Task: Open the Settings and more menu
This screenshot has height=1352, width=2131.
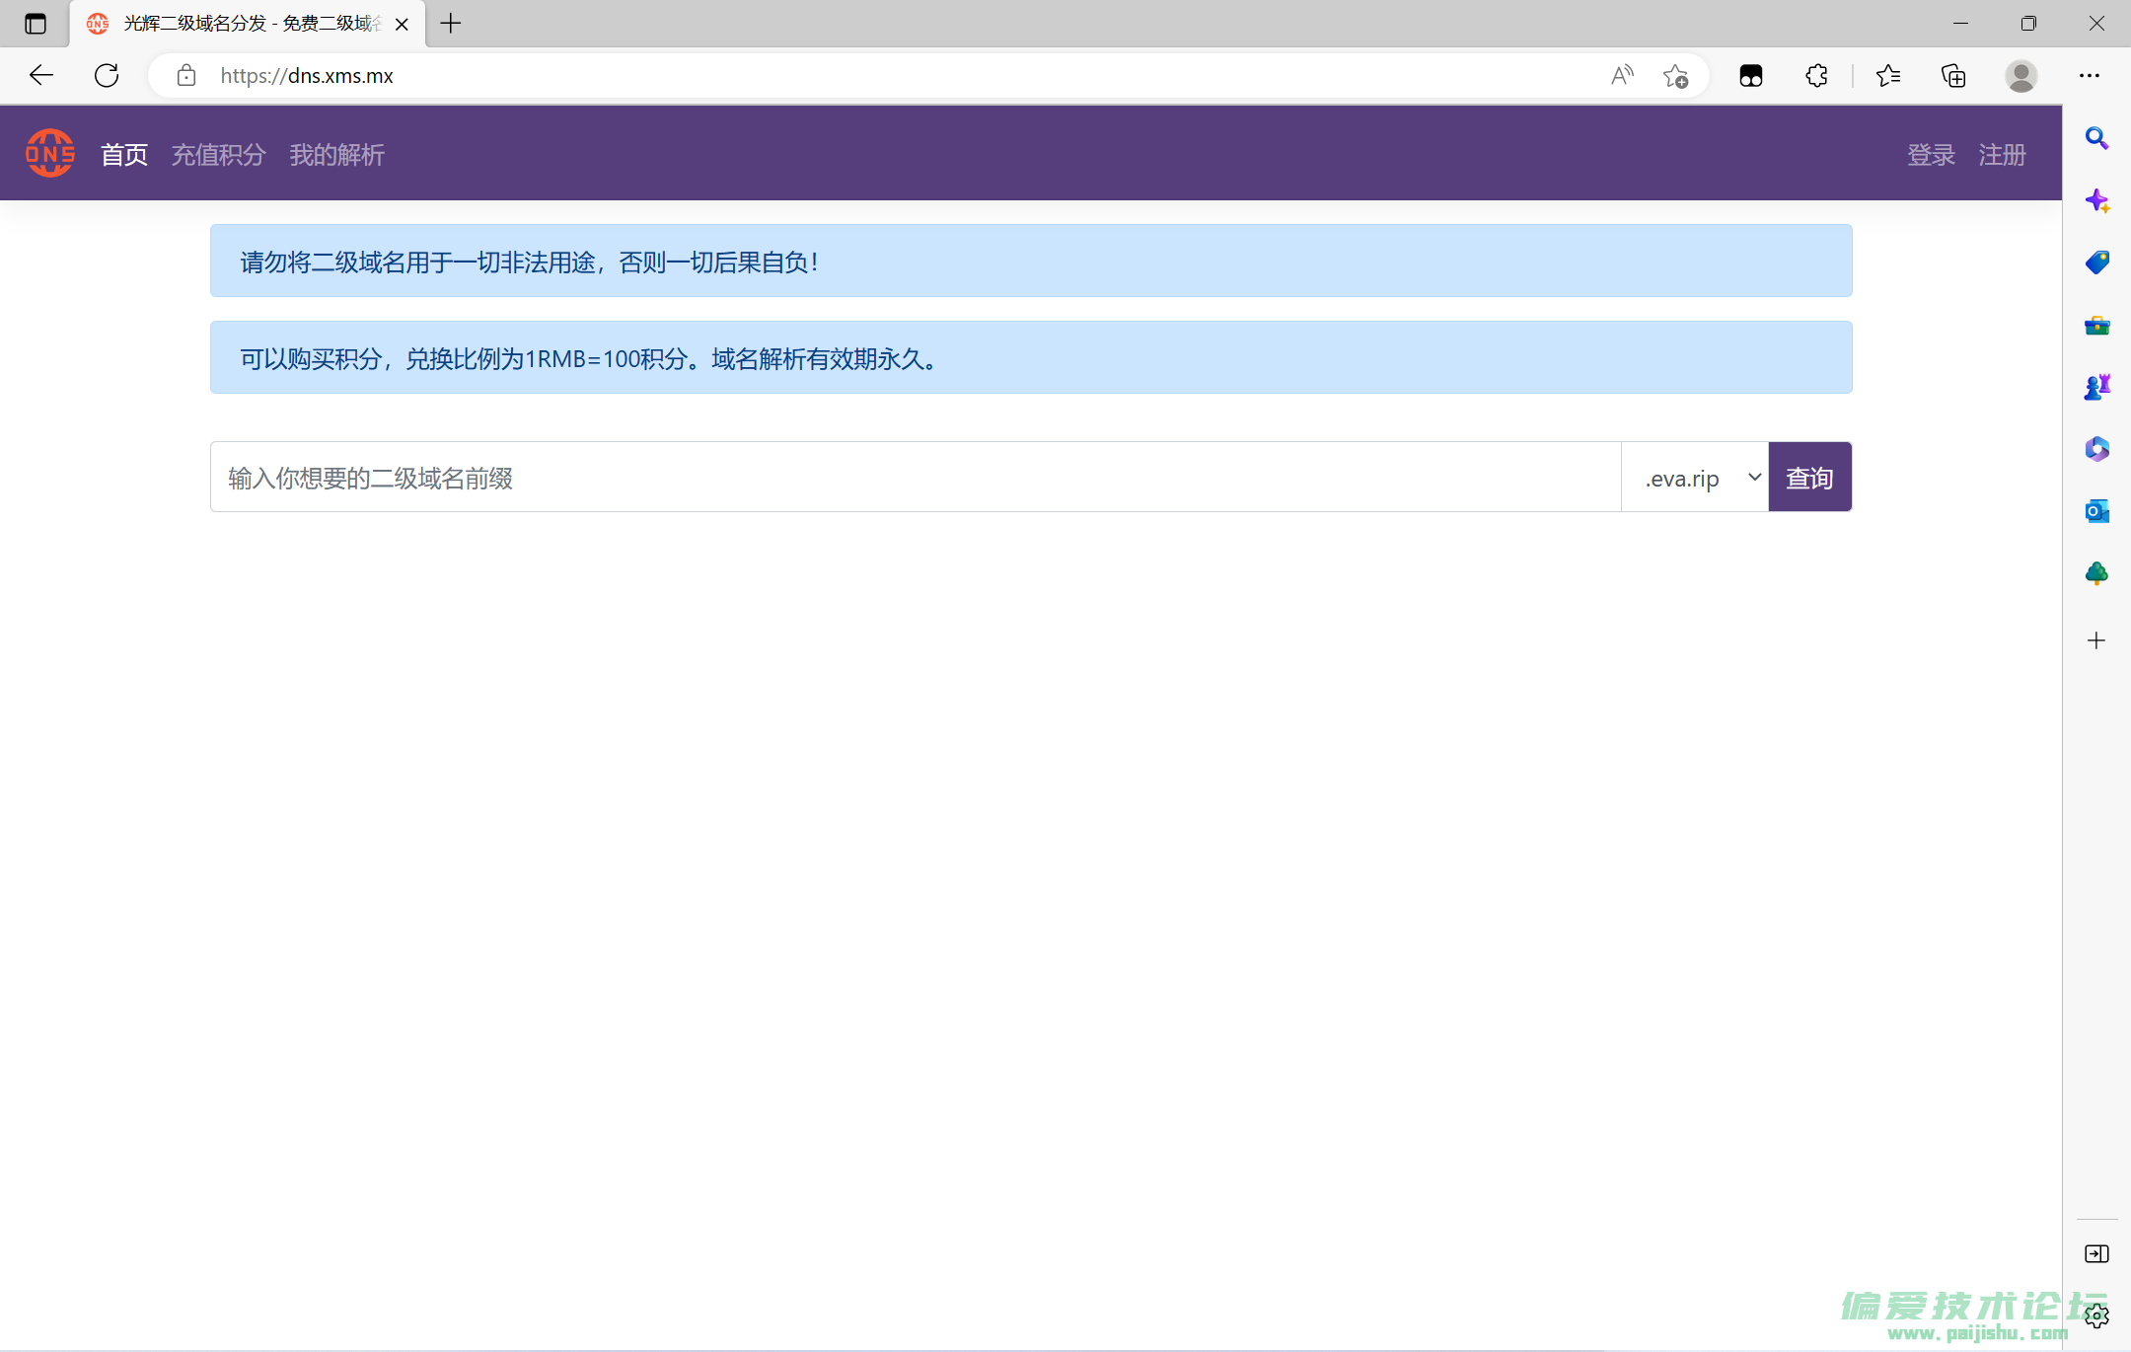Action: pyautogui.click(x=2091, y=75)
